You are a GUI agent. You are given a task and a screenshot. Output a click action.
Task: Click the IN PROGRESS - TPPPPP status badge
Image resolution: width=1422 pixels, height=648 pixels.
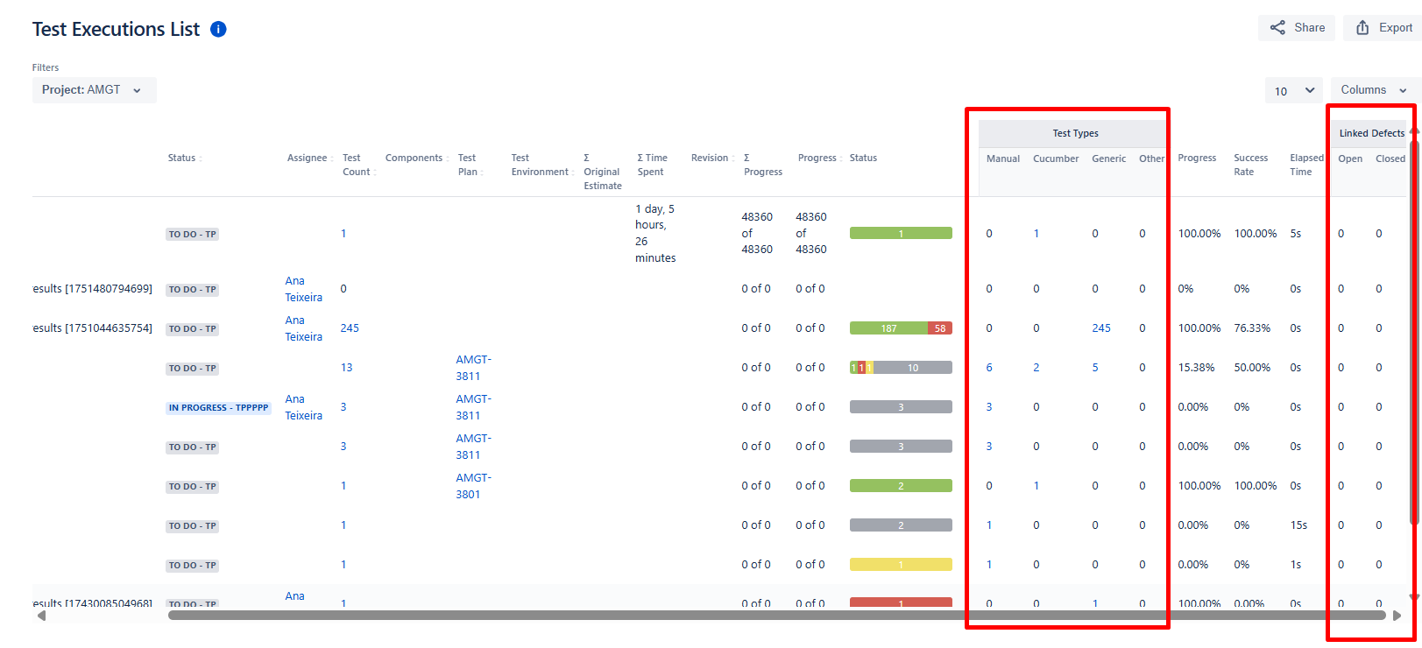click(x=218, y=408)
